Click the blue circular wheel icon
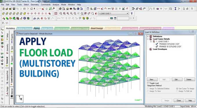The height and width of the screenshot is (108, 197). (x=25, y=18)
